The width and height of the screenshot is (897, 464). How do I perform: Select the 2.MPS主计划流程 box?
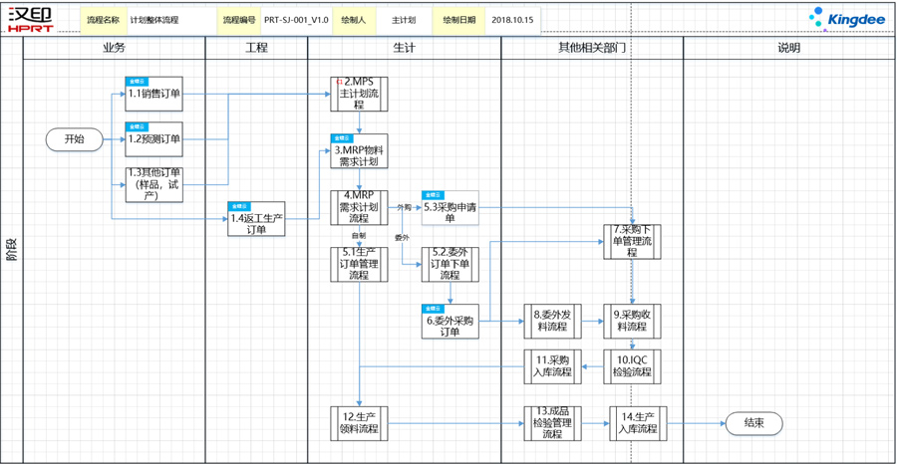tap(359, 96)
